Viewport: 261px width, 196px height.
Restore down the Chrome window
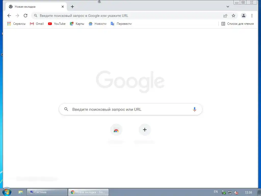pos(243,2)
